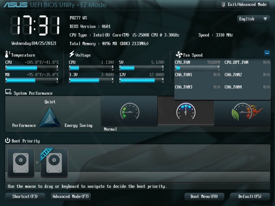
Task: Click the +95.0°F/+35.0°C MB reading
Action: pos(43,75)
